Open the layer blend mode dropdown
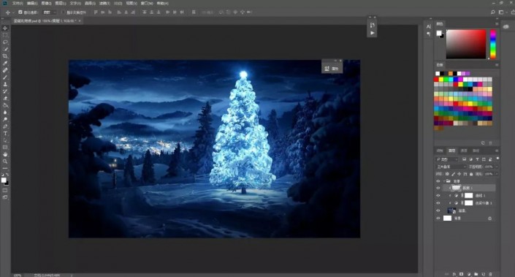The height and width of the screenshot is (277, 515). point(450,167)
